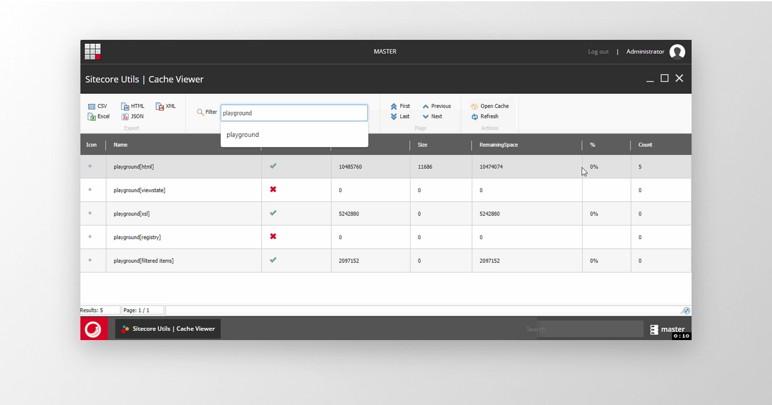Select the playground[html] row name
The image size is (772, 405).
134,167
